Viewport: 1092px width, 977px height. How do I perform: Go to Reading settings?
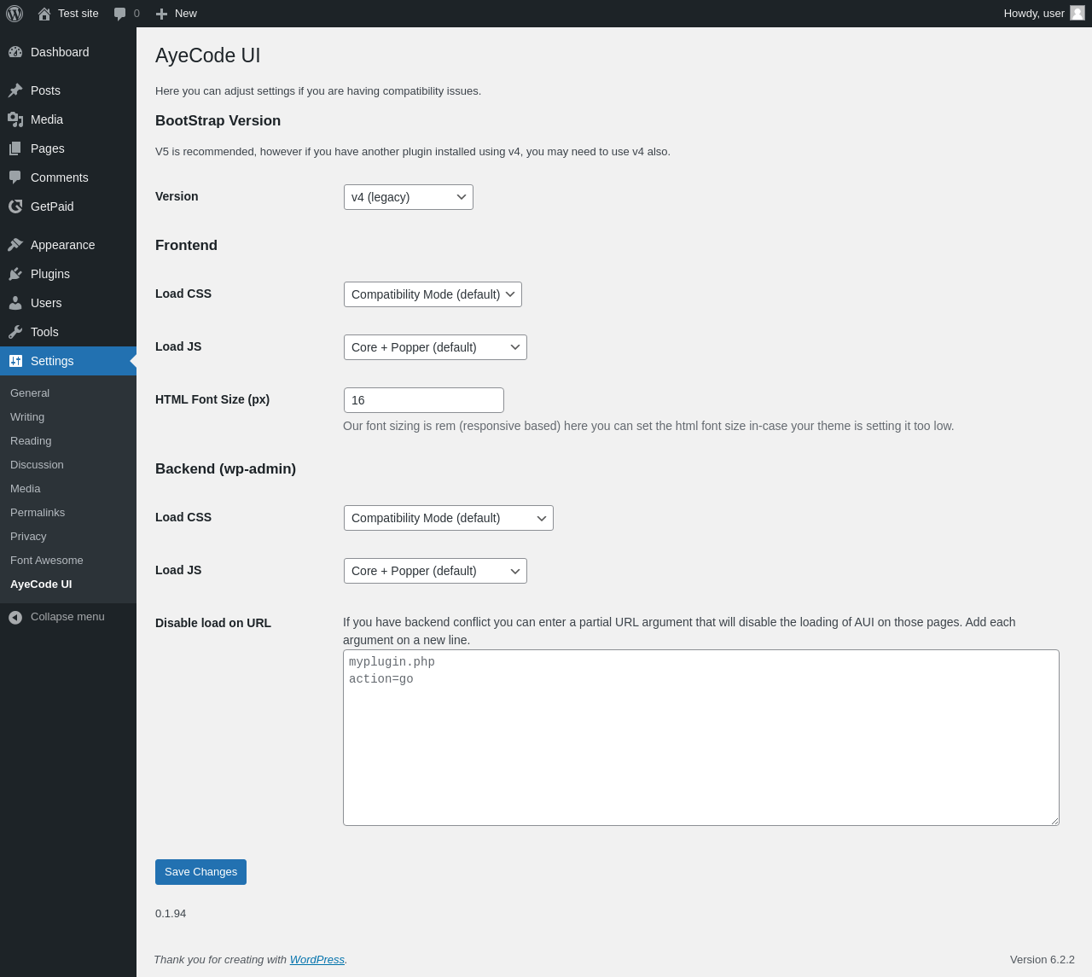pyautogui.click(x=31, y=441)
